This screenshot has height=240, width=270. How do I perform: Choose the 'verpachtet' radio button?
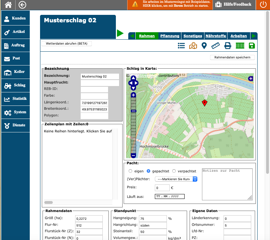pos(174,171)
